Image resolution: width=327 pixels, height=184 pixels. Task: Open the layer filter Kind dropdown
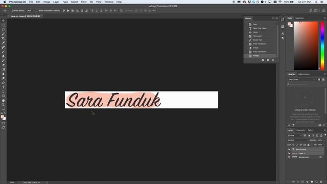tap(295, 135)
